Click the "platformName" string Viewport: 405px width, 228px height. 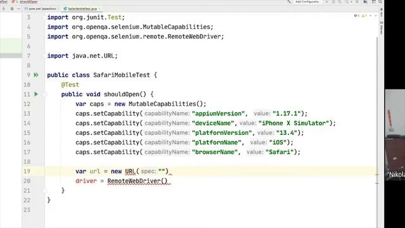coord(216,142)
